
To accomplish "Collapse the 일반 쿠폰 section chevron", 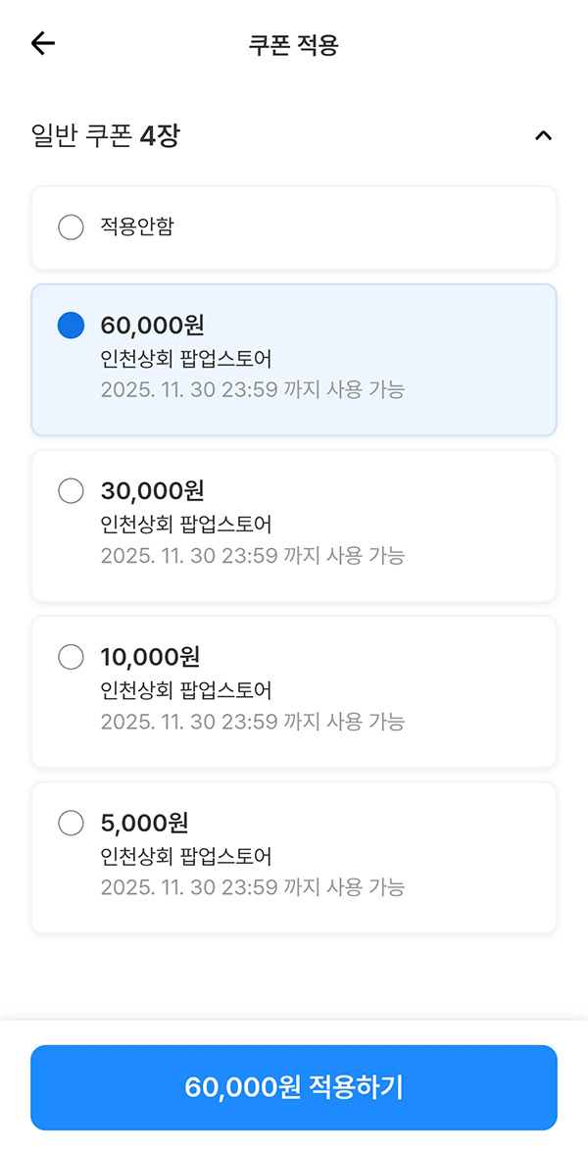I will (x=544, y=136).
